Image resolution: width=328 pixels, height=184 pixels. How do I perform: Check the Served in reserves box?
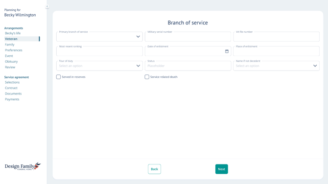[58, 77]
